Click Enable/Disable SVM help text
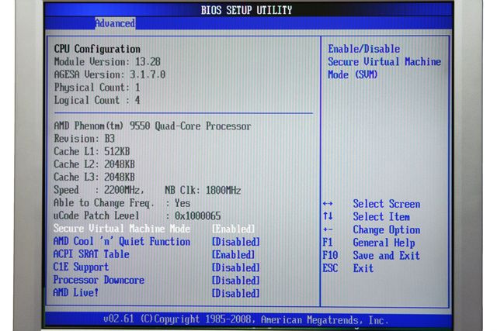The image size is (497, 331). [x=384, y=62]
